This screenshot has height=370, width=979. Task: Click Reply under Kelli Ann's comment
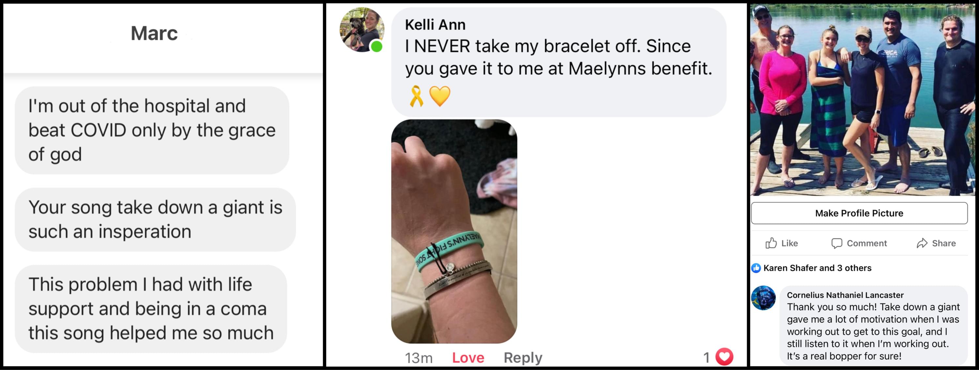(522, 358)
